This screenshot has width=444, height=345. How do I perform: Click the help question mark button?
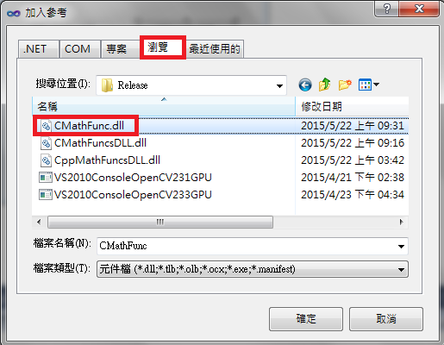click(387, 9)
